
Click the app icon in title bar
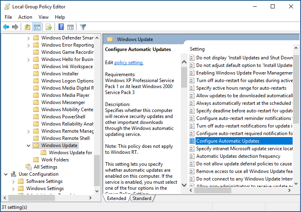click(x=7, y=6)
